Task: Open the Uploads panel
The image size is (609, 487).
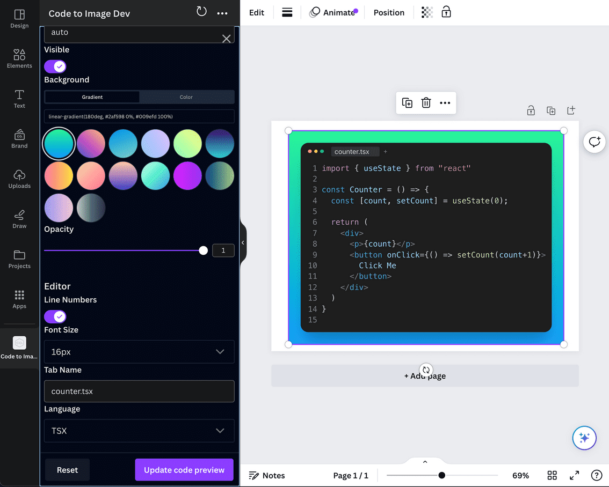Action: pos(19,179)
